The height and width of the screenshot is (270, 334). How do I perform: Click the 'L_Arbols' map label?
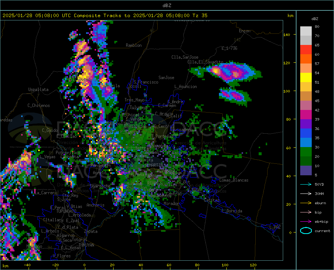click(50, 231)
